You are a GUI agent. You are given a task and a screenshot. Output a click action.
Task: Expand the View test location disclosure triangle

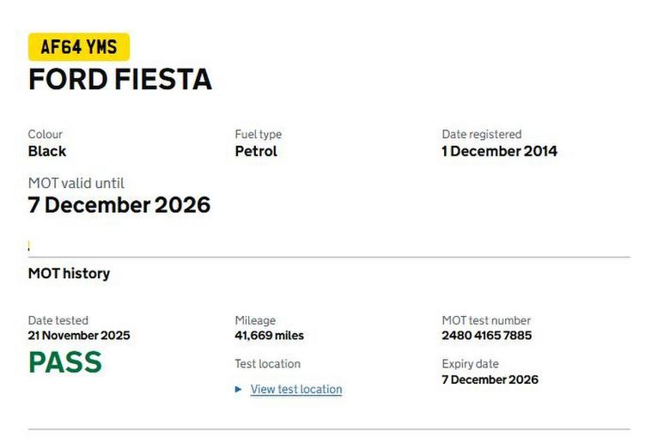[238, 390]
